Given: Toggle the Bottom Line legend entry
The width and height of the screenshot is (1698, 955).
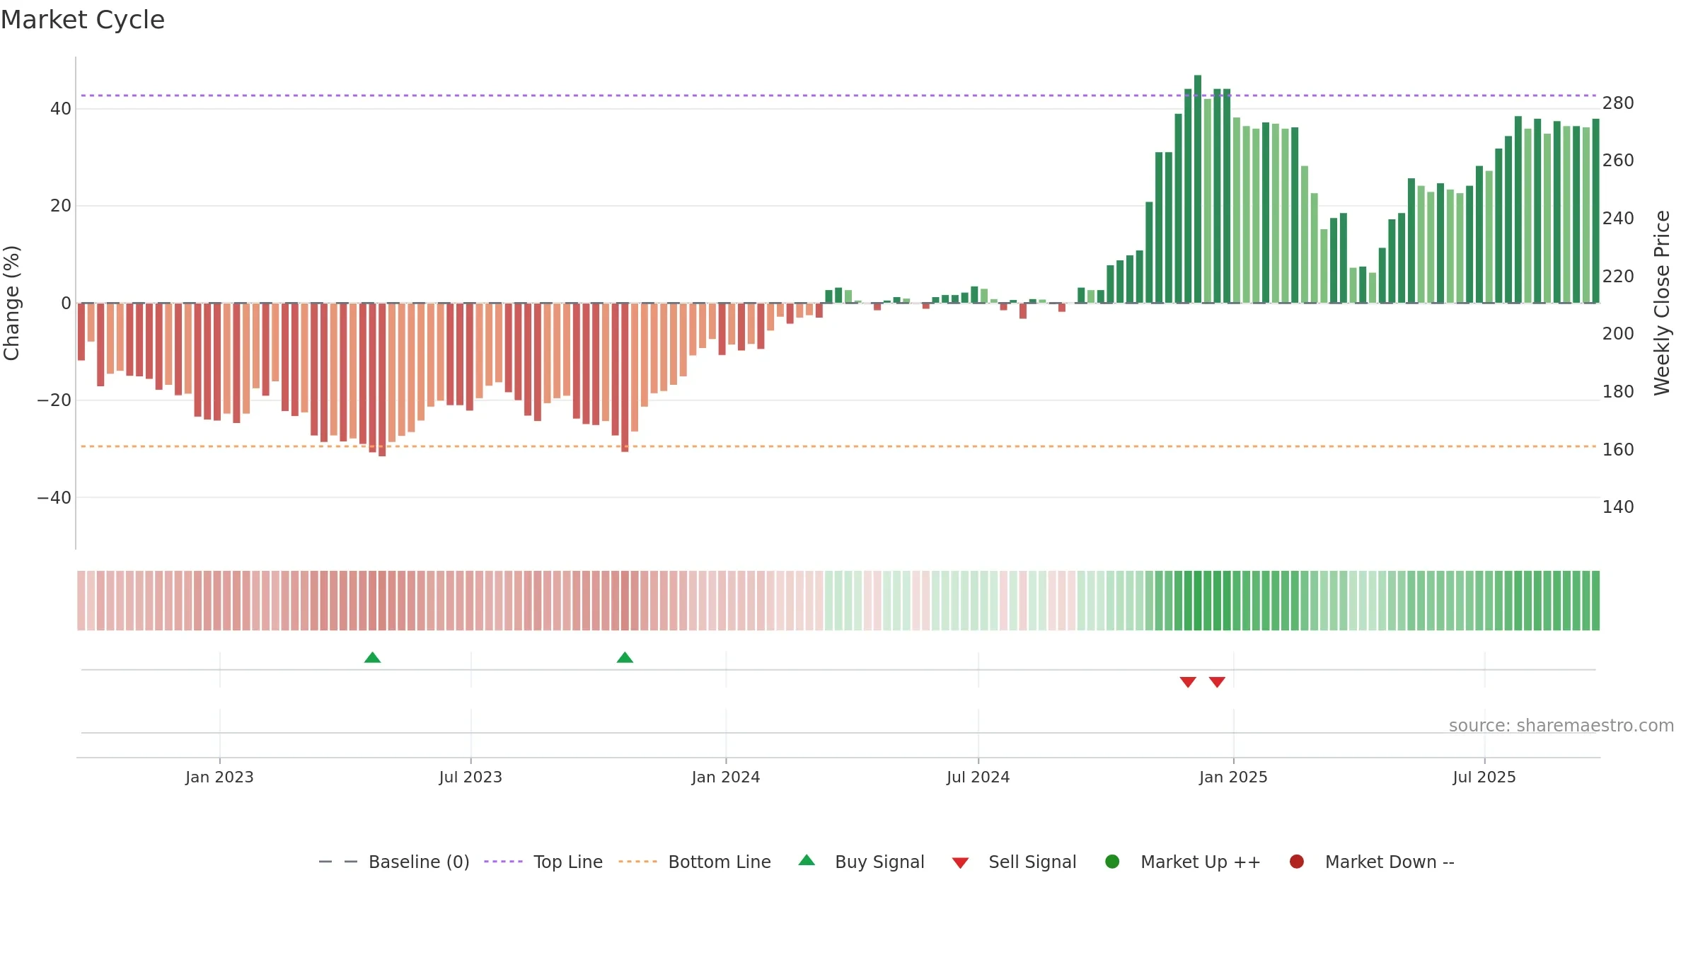Looking at the screenshot, I should (x=695, y=862).
